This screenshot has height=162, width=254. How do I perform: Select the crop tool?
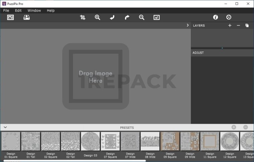click(x=83, y=17)
